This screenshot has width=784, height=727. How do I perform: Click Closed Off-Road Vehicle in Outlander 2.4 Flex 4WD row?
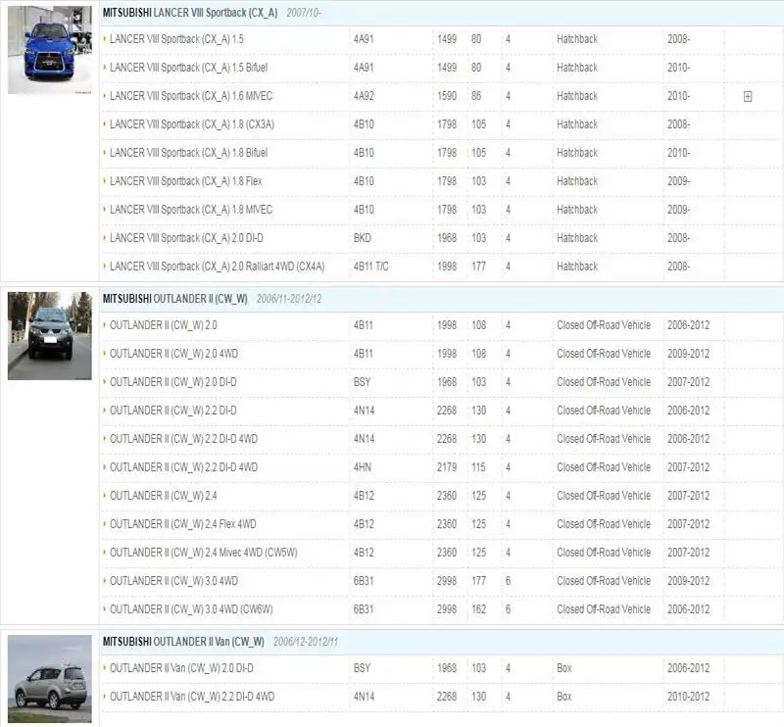(x=604, y=525)
